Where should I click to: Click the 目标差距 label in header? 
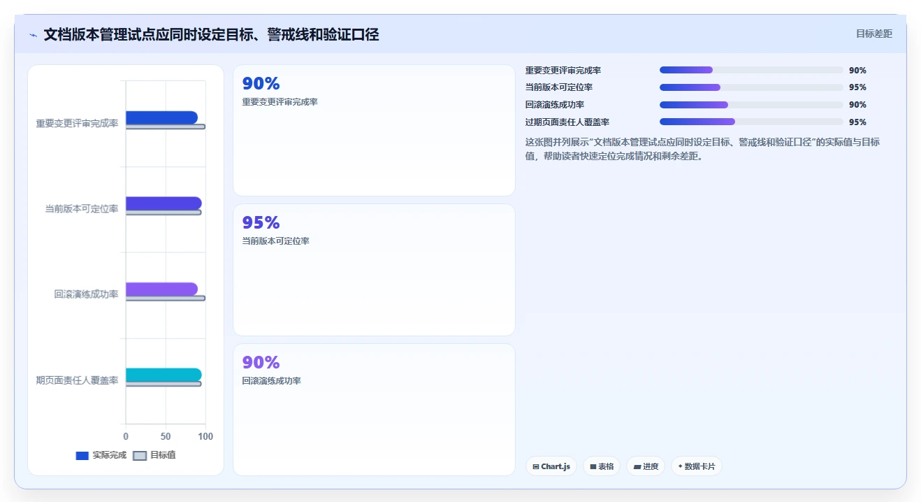coord(874,34)
